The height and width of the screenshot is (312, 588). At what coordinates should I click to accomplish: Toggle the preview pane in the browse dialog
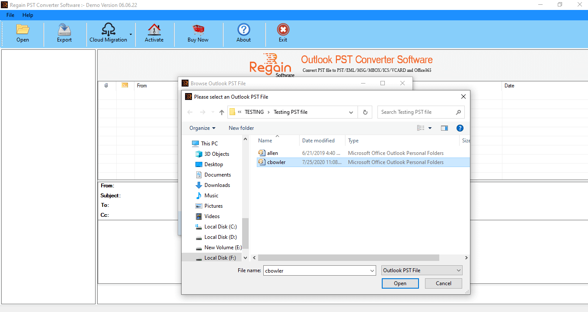tap(444, 128)
